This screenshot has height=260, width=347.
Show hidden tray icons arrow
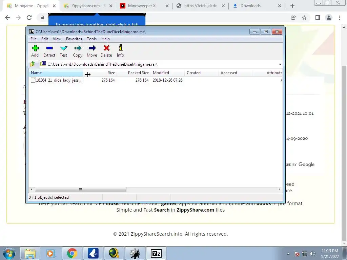[288, 254]
